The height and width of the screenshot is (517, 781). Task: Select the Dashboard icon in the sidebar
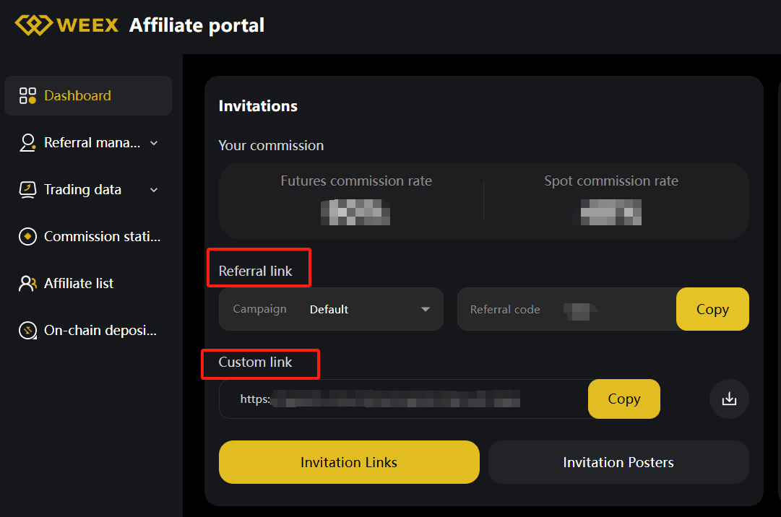coord(27,95)
